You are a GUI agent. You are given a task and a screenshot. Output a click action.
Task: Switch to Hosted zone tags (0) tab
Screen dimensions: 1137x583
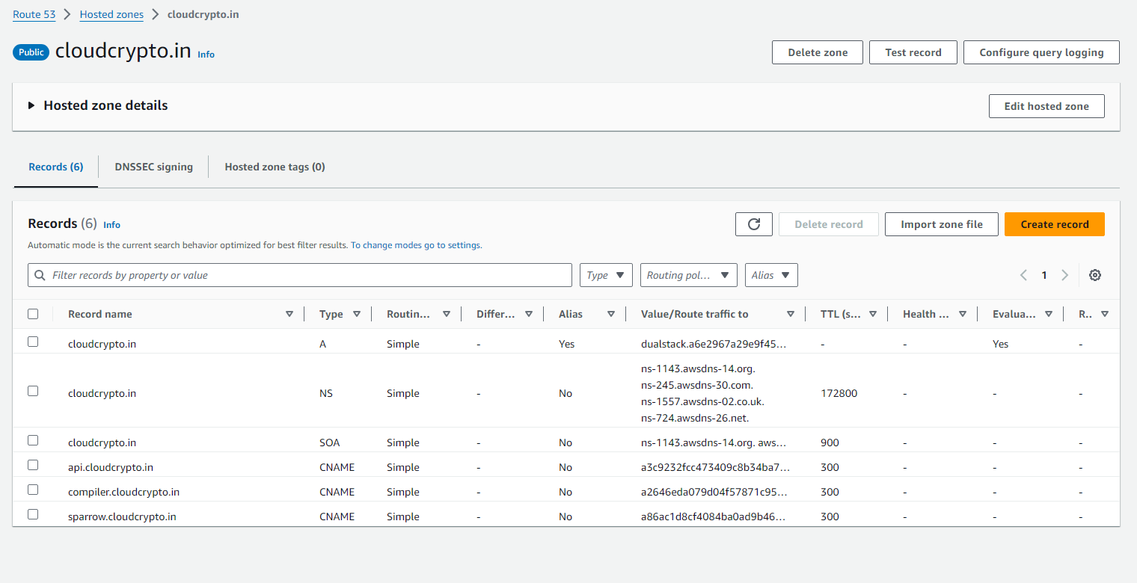[x=275, y=167]
